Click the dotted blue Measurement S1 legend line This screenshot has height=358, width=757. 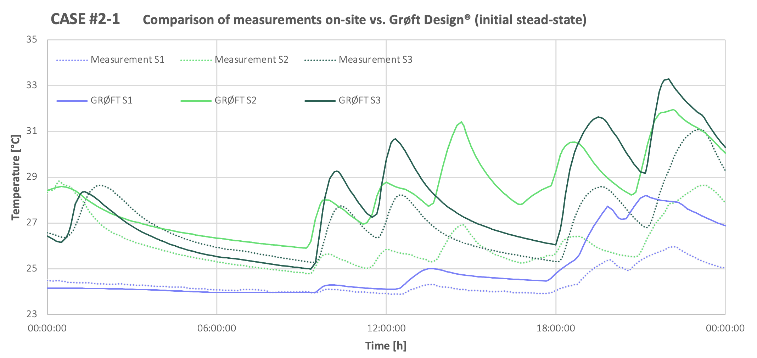click(x=72, y=60)
